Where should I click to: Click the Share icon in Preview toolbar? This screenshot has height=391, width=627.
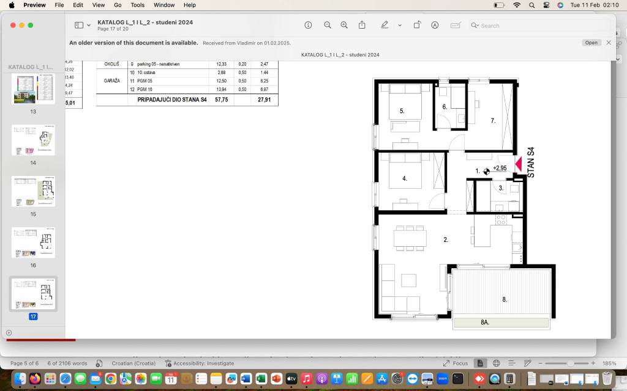362,25
